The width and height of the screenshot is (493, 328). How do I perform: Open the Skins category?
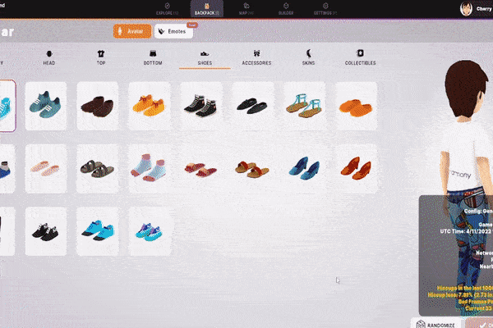[308, 57]
